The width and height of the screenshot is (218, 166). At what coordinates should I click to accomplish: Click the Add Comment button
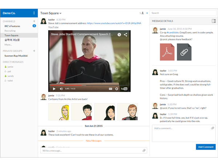click(206, 147)
